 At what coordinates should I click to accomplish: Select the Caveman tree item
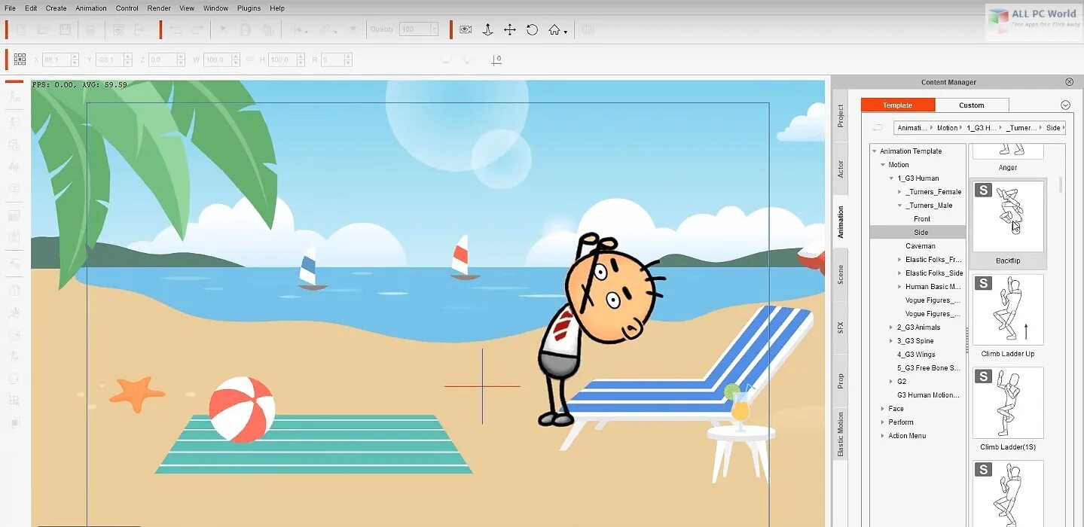(x=920, y=246)
